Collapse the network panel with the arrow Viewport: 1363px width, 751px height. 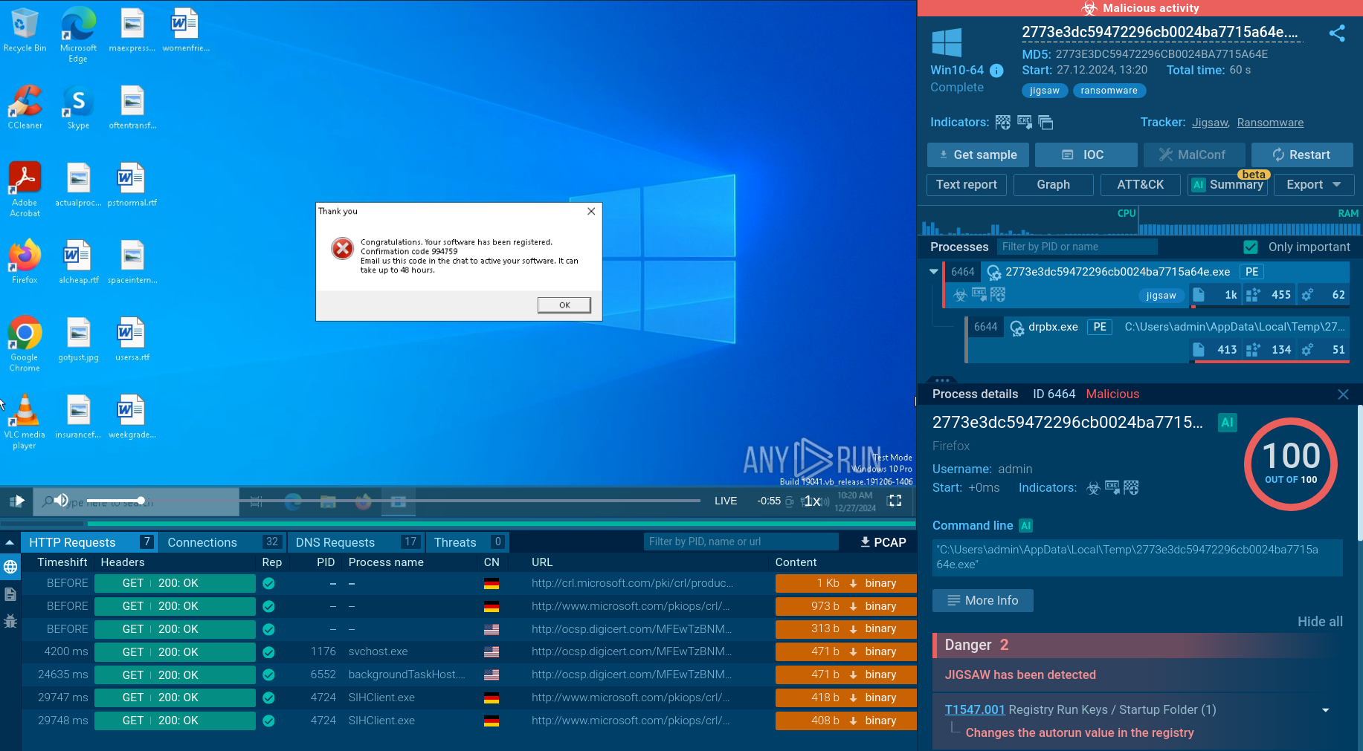tap(10, 542)
